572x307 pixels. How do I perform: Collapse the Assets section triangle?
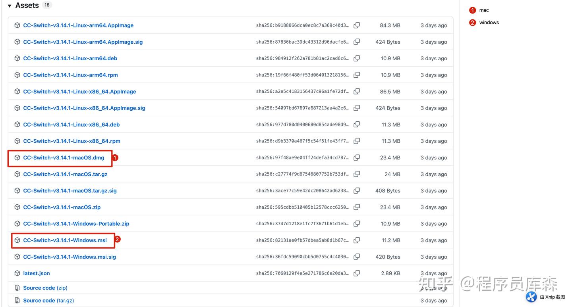tap(10, 6)
